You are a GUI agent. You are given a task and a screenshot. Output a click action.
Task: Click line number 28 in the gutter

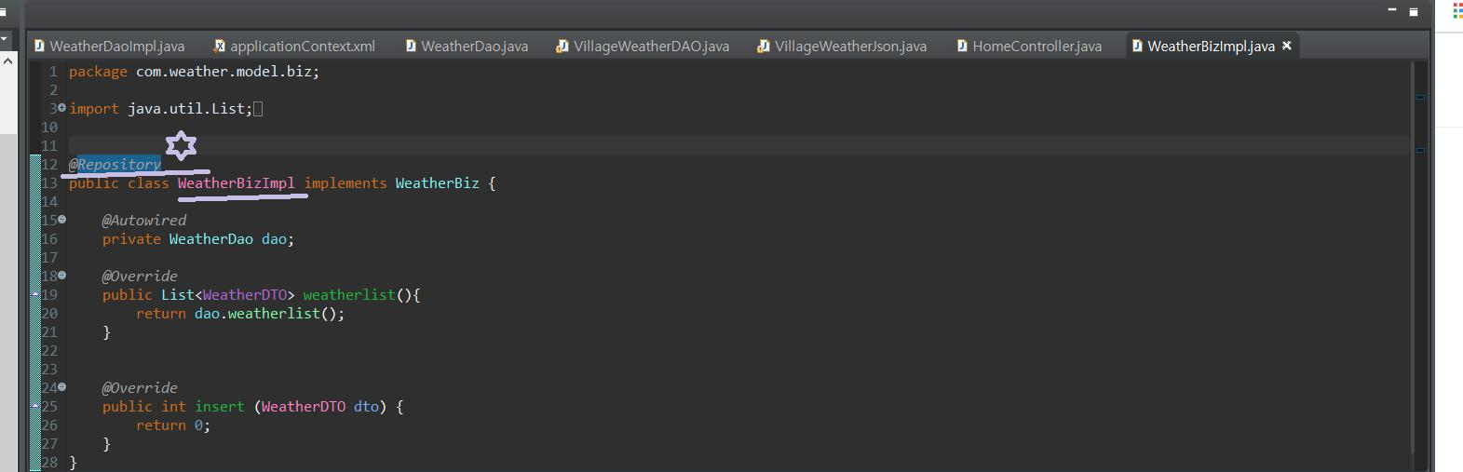pyautogui.click(x=49, y=463)
